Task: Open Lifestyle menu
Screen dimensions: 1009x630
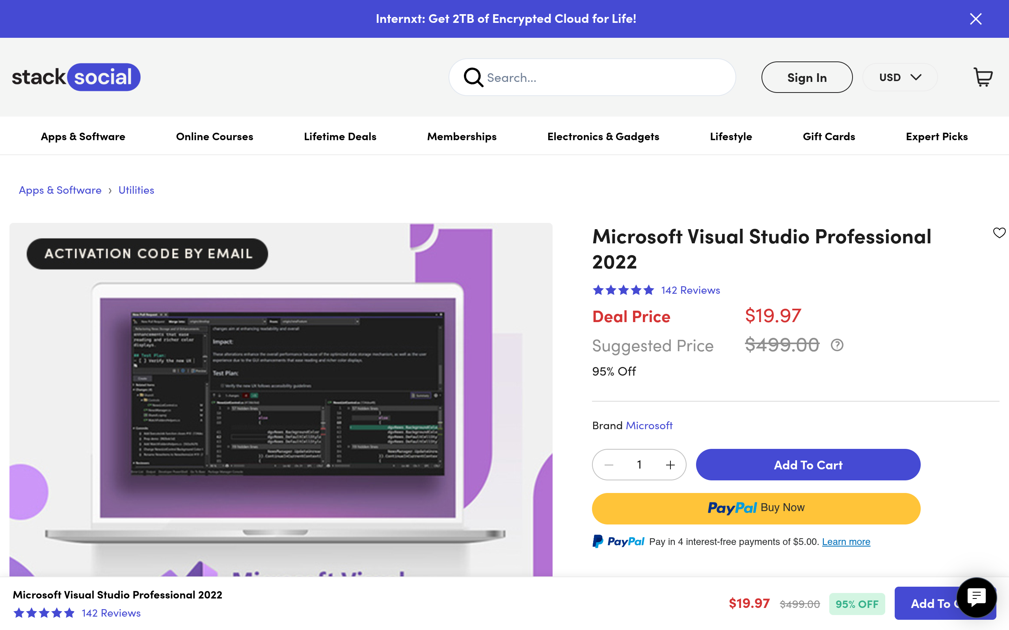Action: tap(731, 136)
